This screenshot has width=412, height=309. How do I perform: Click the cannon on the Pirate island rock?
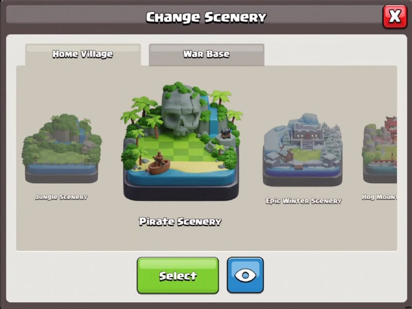[225, 133]
